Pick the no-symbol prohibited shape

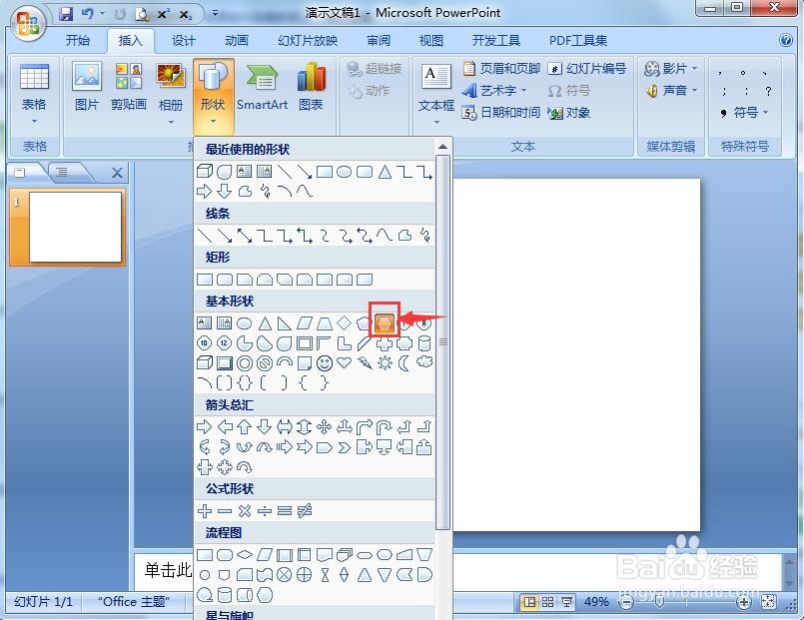[x=264, y=363]
